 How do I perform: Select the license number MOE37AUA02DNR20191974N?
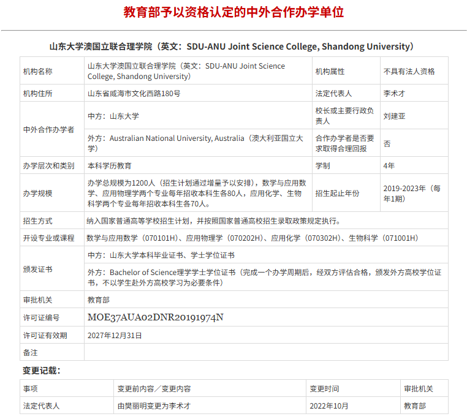point(156,317)
